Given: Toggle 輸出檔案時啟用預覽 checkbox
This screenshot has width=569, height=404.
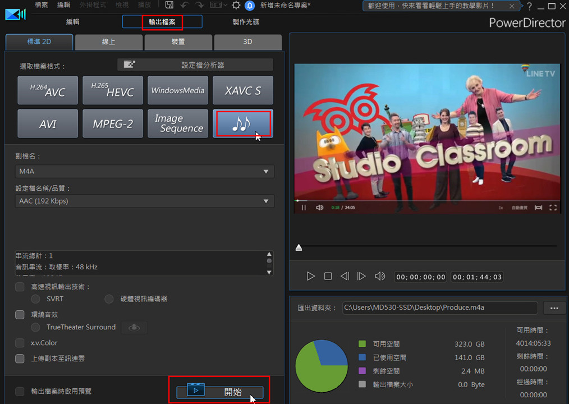Looking at the screenshot, I should pyautogui.click(x=20, y=391).
